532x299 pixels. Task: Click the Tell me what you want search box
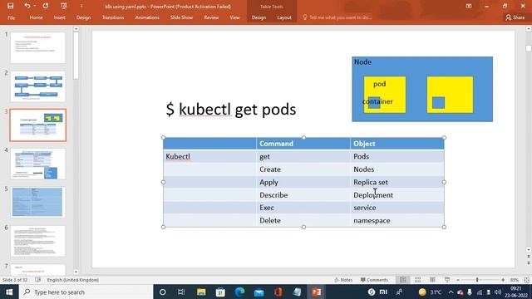pos(337,17)
